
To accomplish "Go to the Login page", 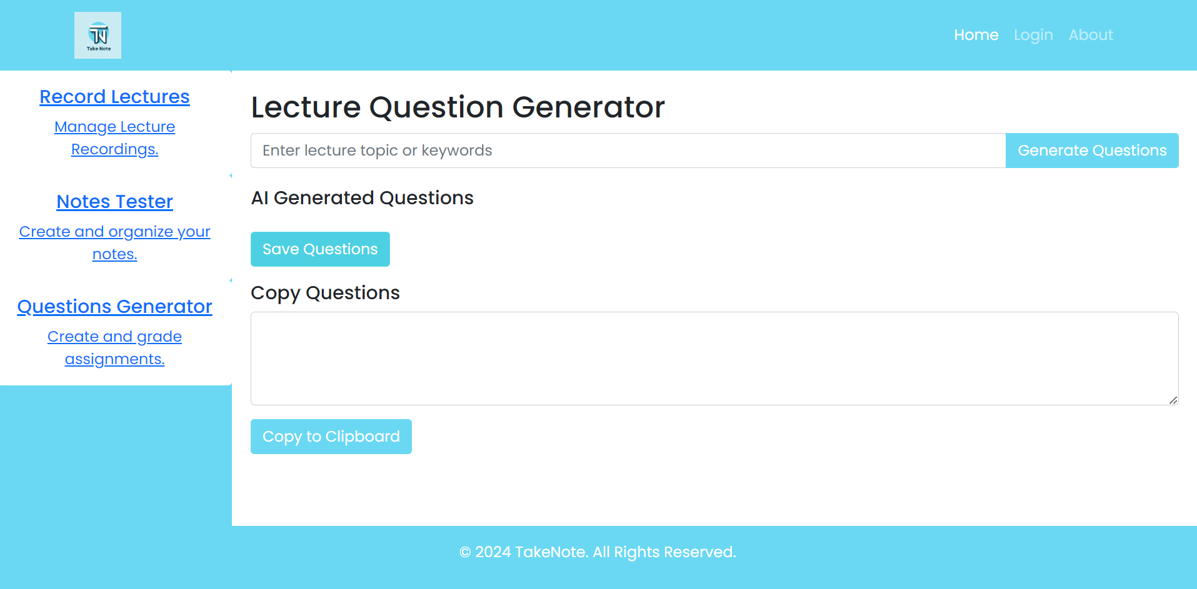I will 1033,35.
